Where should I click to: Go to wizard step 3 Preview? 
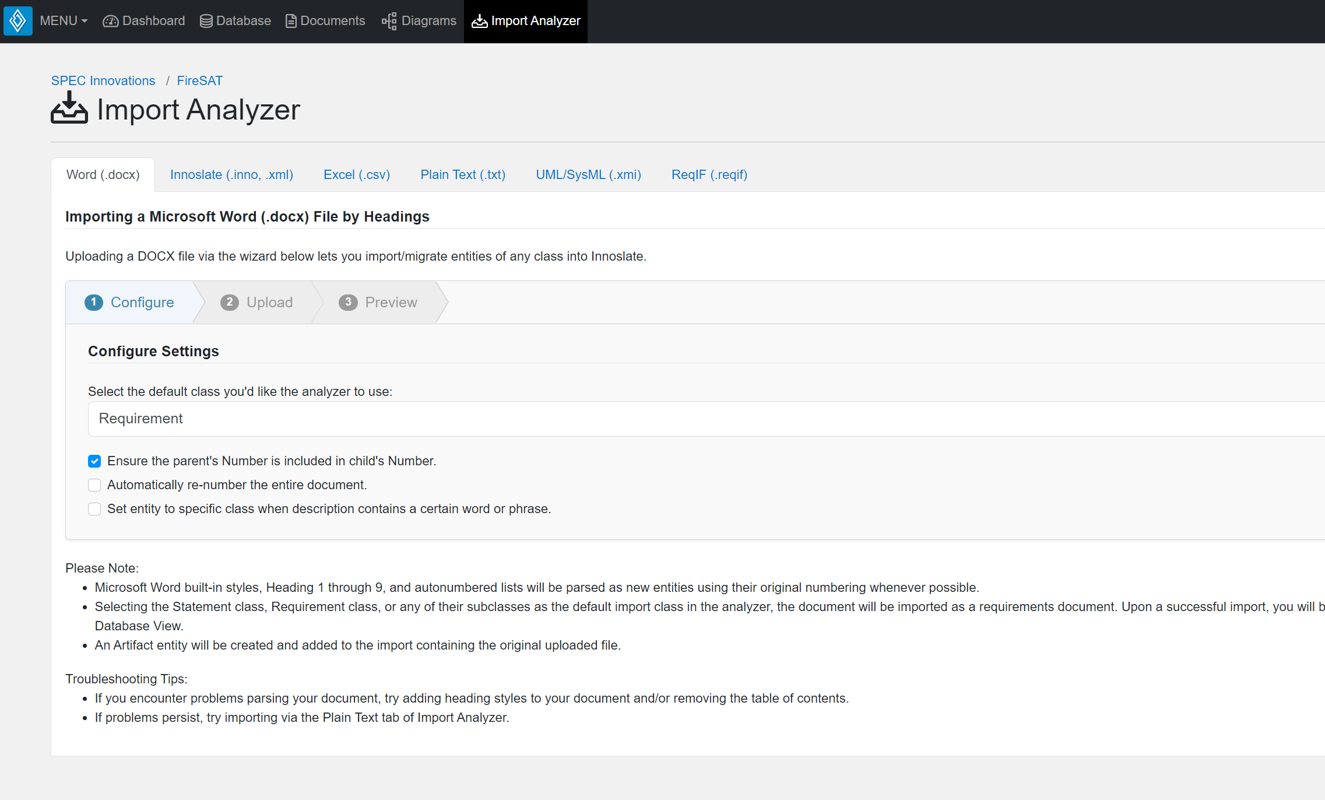[x=378, y=302]
